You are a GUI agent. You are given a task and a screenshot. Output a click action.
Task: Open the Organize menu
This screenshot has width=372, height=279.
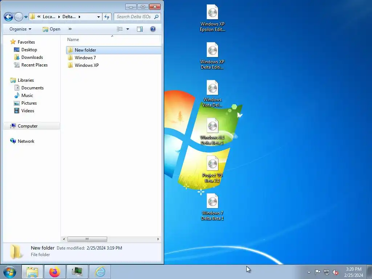[20, 29]
